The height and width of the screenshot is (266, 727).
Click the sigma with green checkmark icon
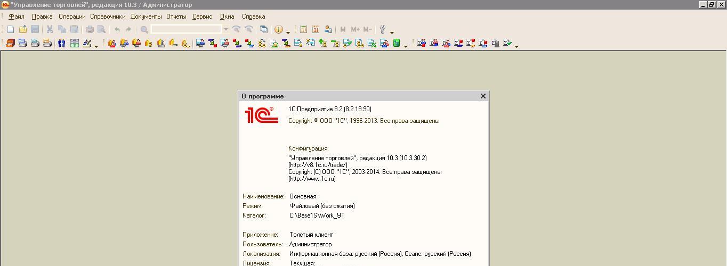[x=507, y=43]
